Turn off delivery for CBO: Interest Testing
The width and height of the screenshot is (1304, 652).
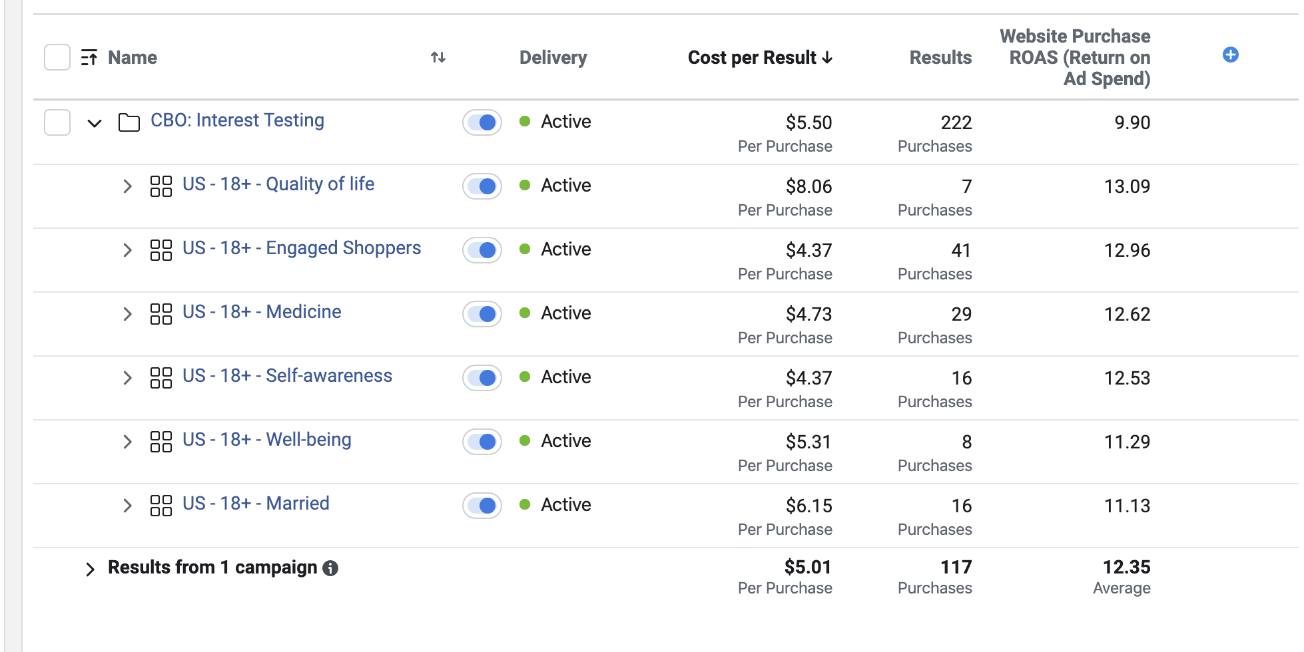coord(482,122)
